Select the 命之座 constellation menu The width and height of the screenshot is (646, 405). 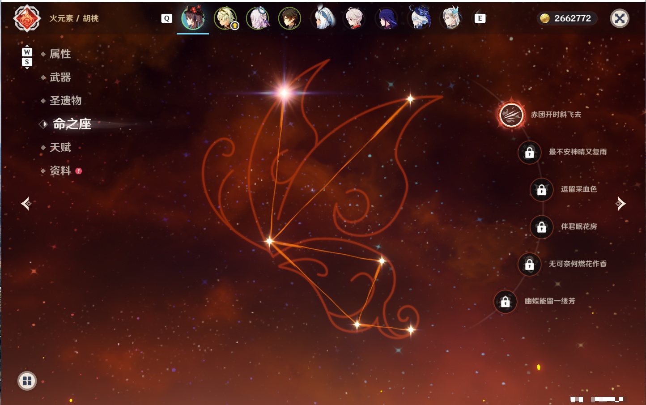[72, 124]
